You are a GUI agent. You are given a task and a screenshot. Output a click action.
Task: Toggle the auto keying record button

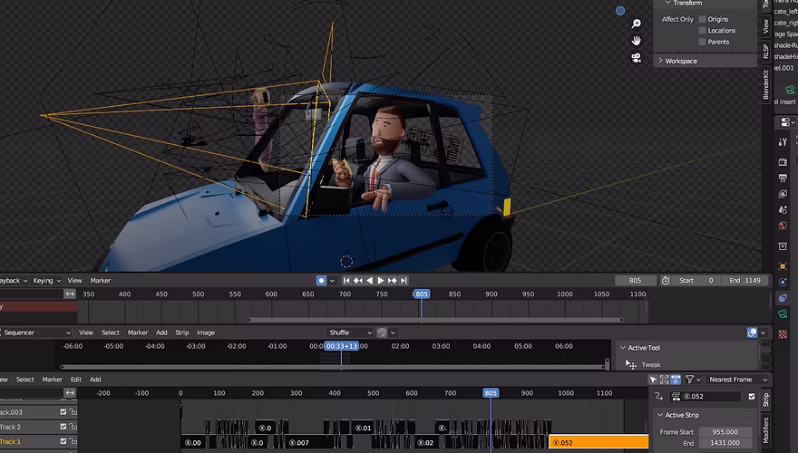[321, 281]
